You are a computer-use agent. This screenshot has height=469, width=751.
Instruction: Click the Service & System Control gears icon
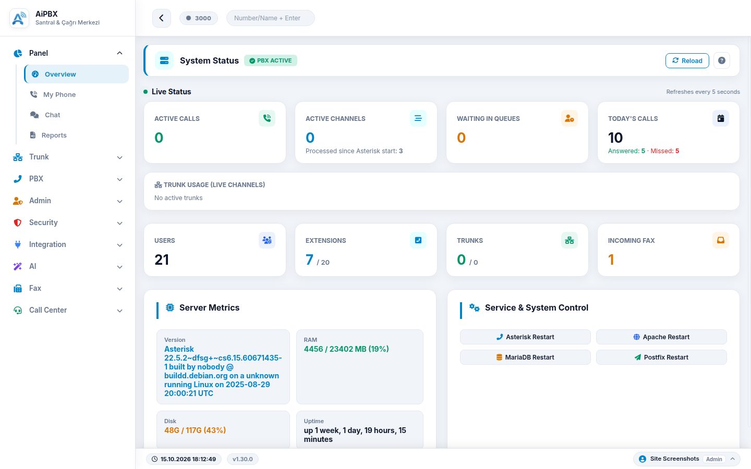(x=475, y=307)
